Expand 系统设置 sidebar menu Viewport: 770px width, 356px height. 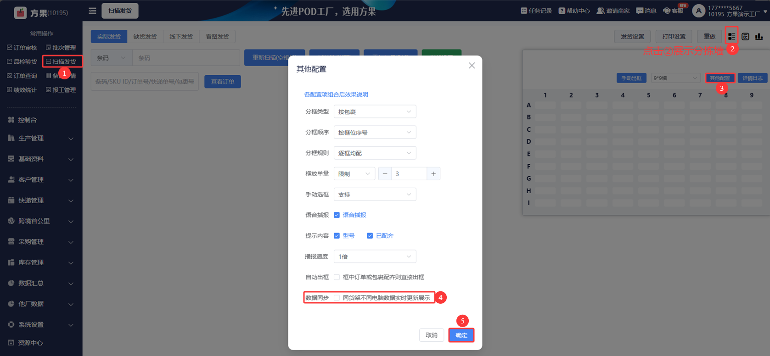click(x=41, y=324)
